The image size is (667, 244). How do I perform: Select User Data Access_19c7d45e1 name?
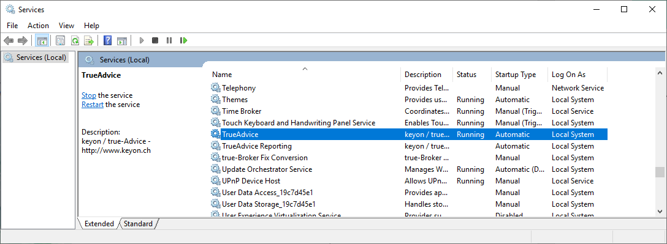[x=267, y=192]
